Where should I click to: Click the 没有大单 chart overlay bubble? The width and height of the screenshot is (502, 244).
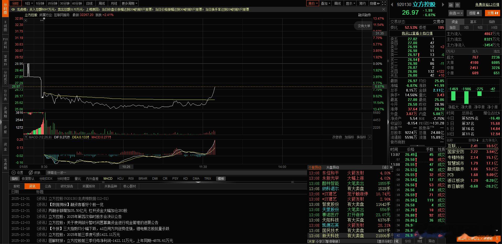[x=364, y=26]
